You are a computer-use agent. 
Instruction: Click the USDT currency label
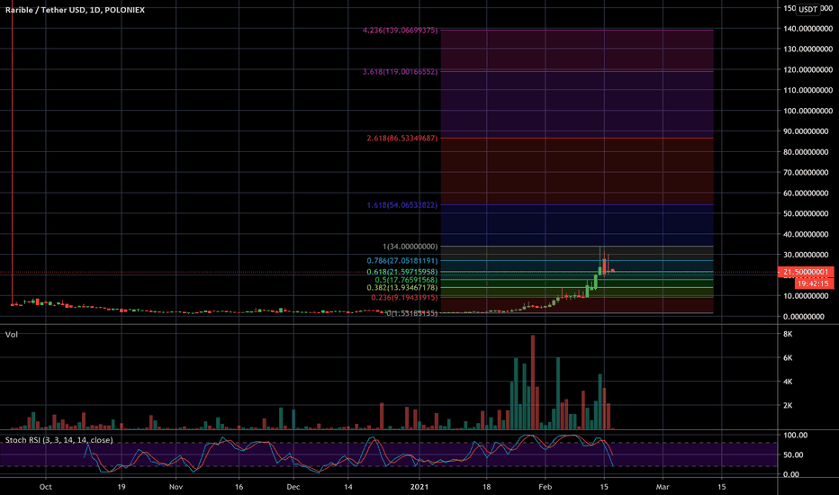pos(807,9)
